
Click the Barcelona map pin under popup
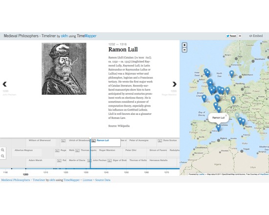click(x=218, y=128)
